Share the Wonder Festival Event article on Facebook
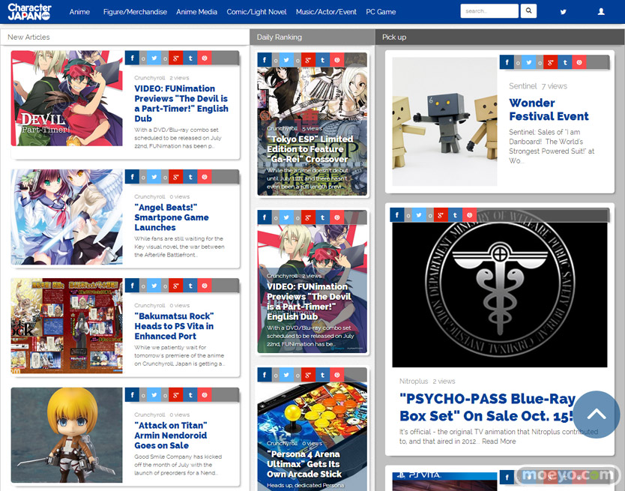Viewport: 625px width, 491px height. click(507, 63)
